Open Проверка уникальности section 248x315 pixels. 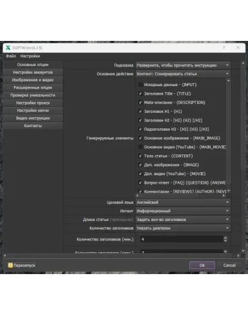[33, 95]
